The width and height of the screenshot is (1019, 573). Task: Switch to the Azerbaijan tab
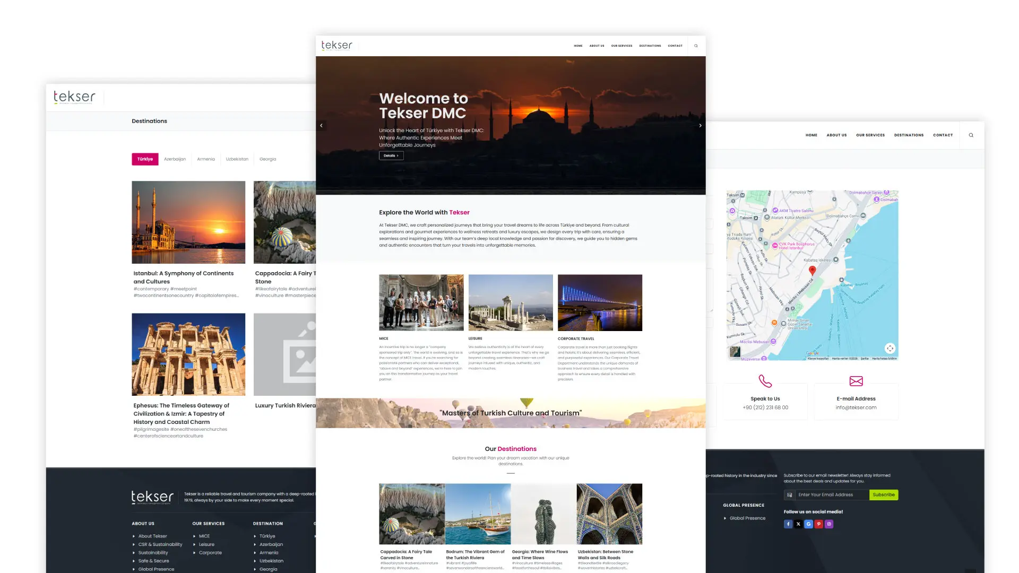(x=175, y=159)
